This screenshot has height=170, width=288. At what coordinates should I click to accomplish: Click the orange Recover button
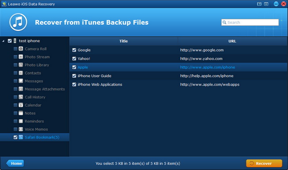264,163
